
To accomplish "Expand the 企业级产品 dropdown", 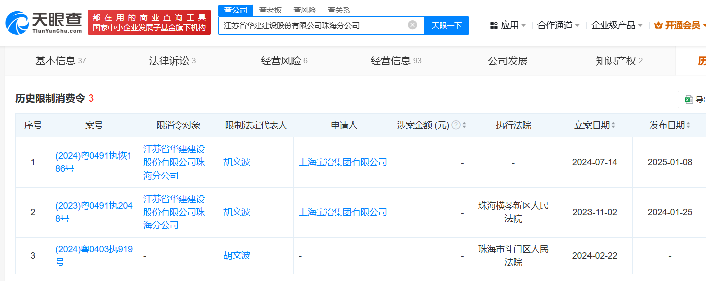I will [x=617, y=25].
